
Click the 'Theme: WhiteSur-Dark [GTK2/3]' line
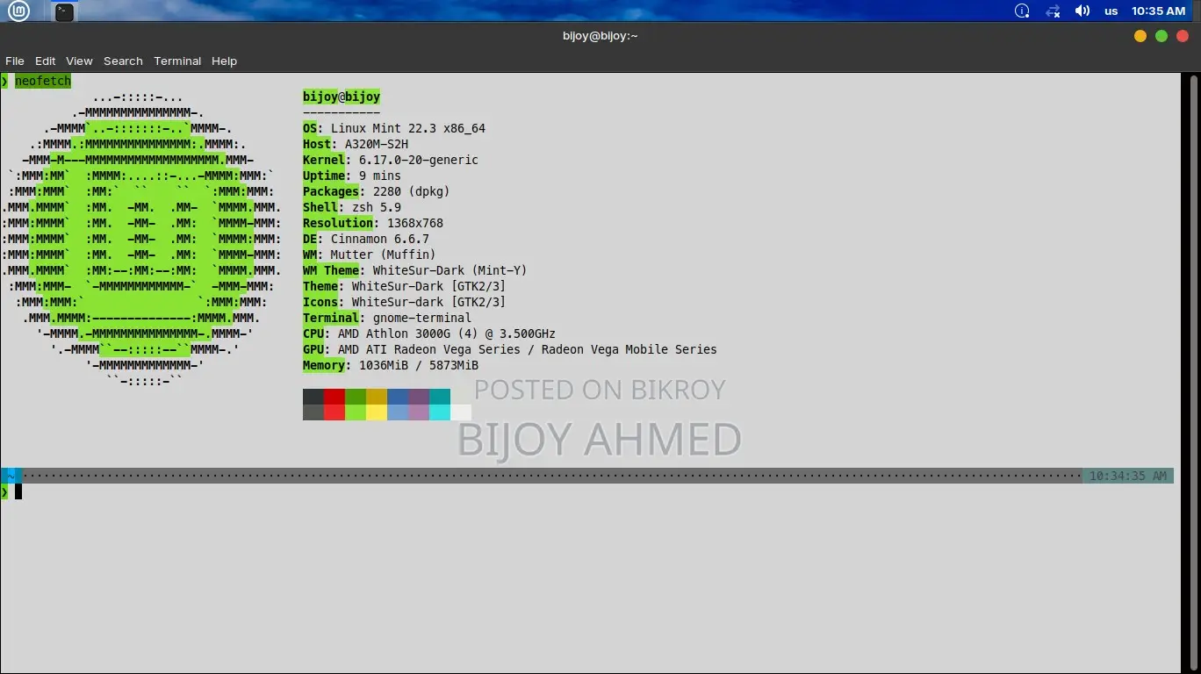coord(405,286)
